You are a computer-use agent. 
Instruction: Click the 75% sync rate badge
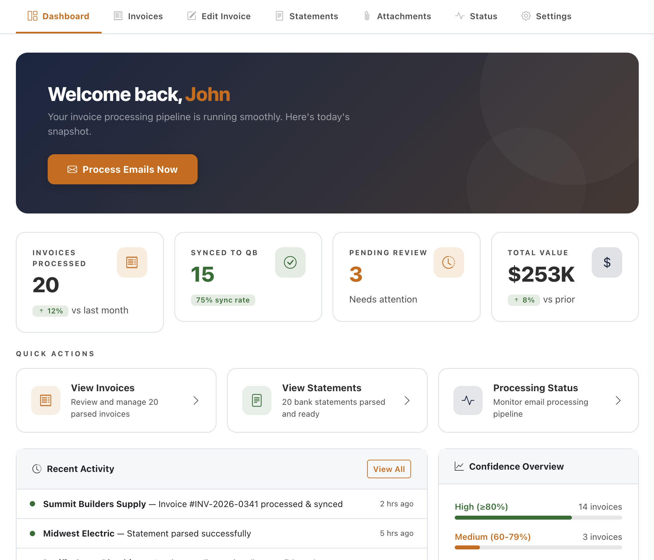point(223,300)
